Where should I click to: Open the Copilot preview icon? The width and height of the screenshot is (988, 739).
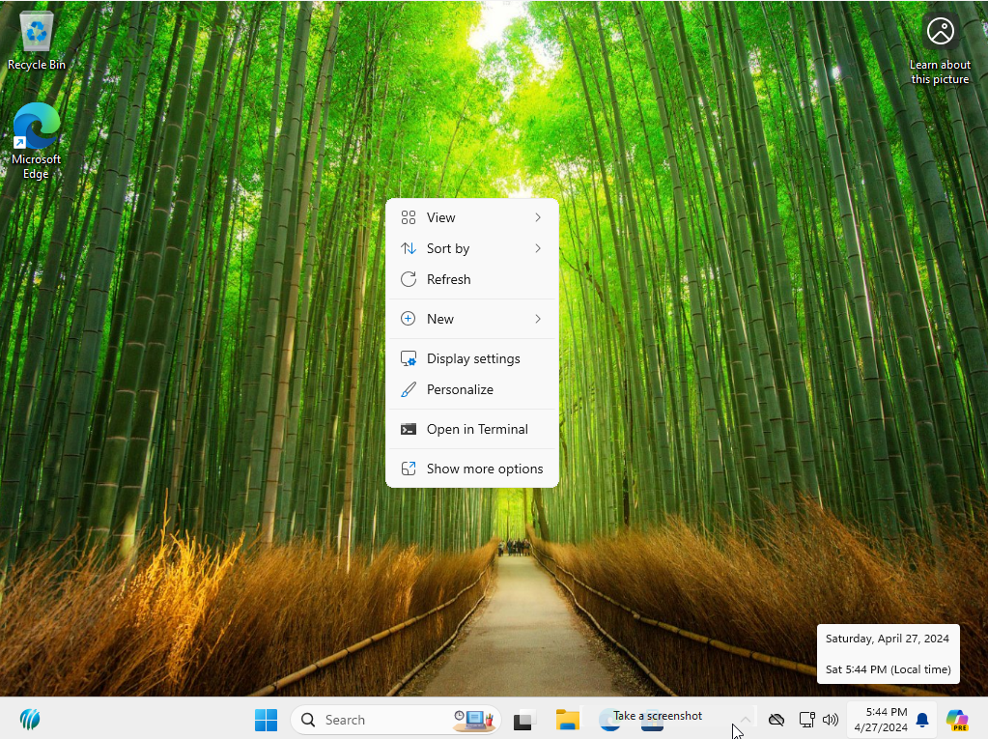pyautogui.click(x=956, y=720)
